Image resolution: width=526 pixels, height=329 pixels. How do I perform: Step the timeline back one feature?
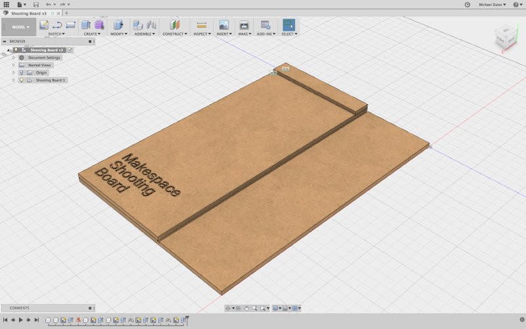[x=12, y=320]
